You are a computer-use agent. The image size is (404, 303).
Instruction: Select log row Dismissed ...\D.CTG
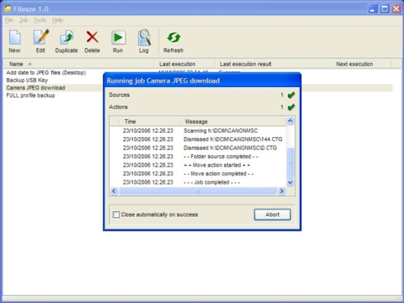198,148
